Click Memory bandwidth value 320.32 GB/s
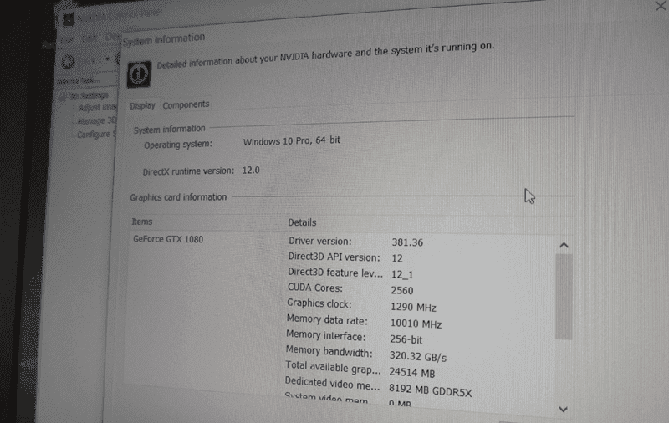This screenshot has height=423, width=669. [x=417, y=356]
